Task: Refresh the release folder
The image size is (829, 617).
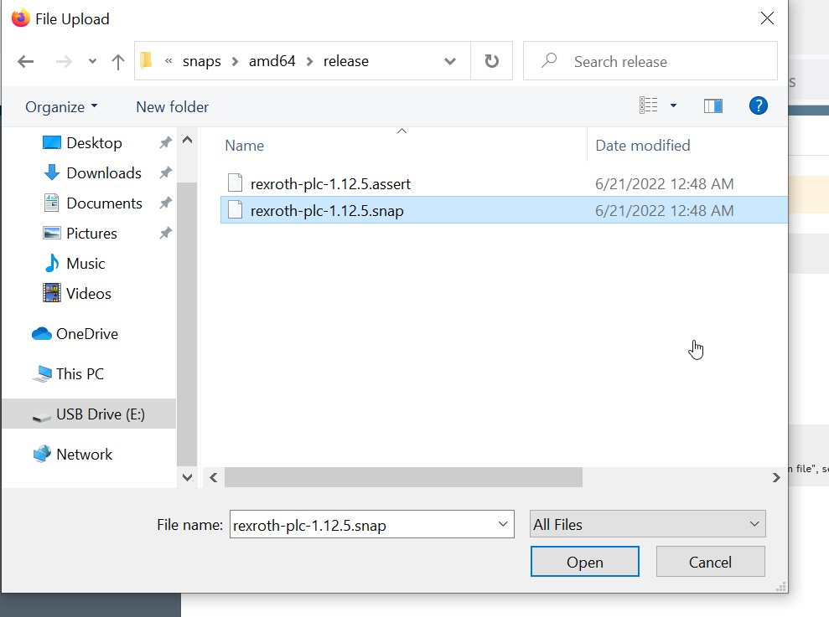Action: pyautogui.click(x=492, y=61)
